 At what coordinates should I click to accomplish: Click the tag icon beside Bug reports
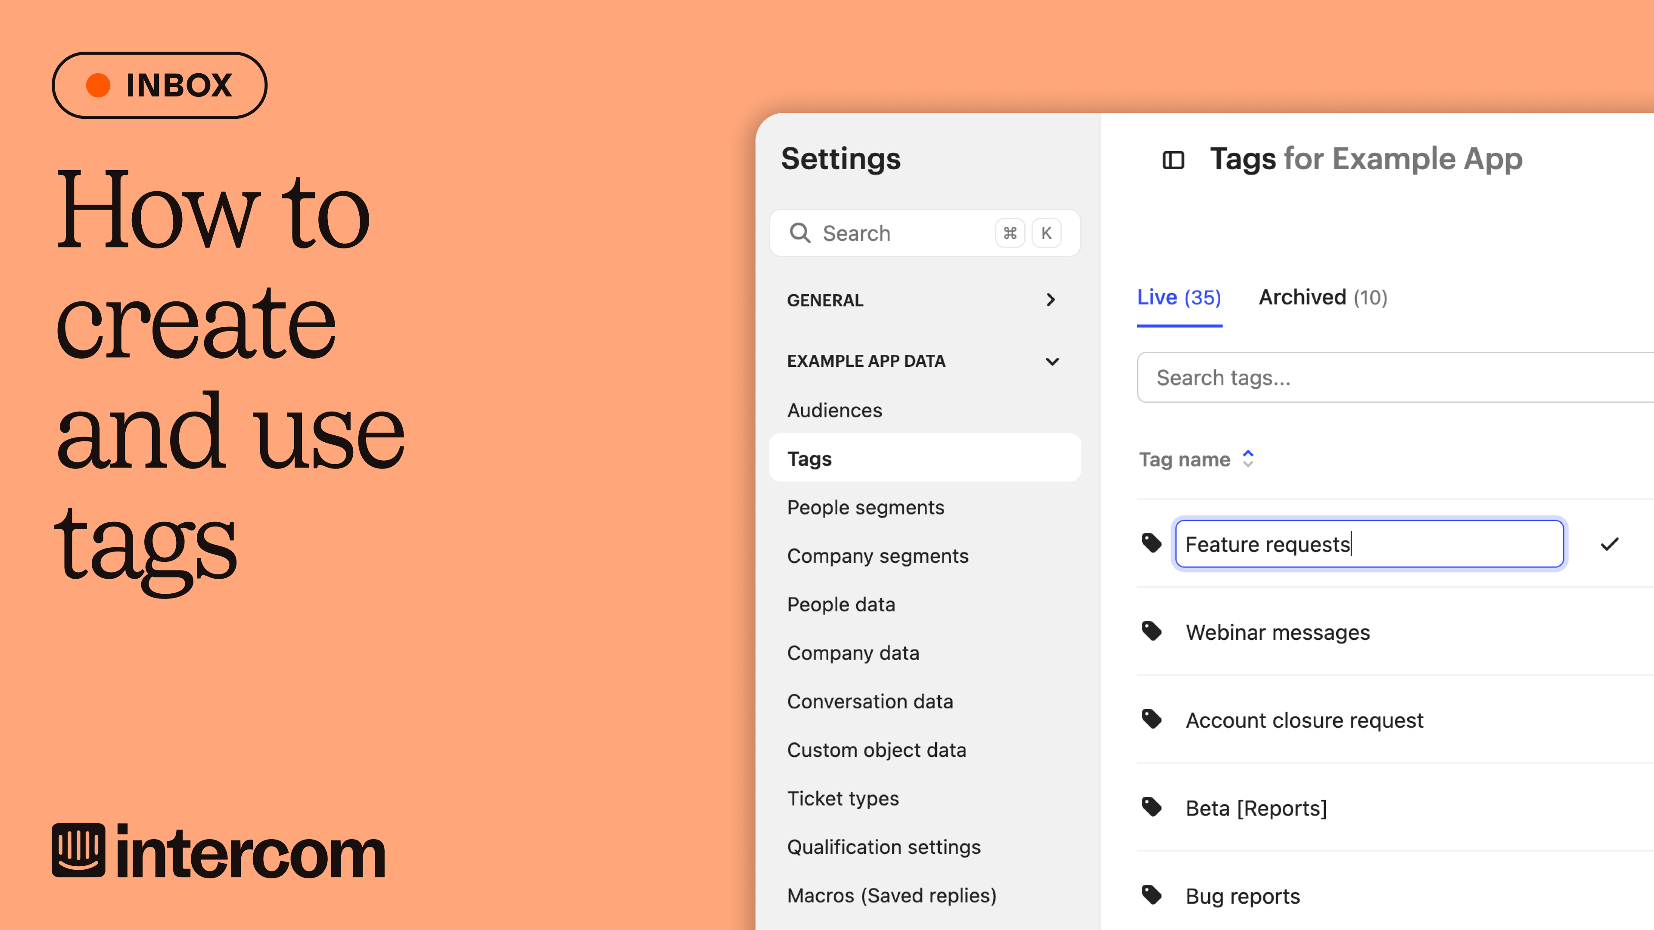pyautogui.click(x=1151, y=896)
